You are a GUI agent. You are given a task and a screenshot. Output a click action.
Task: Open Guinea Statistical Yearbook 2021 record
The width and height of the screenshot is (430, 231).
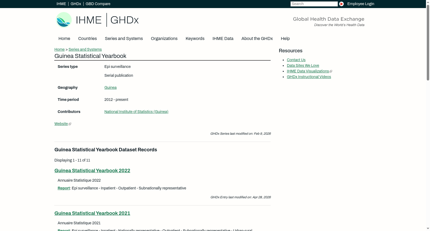pos(92,213)
